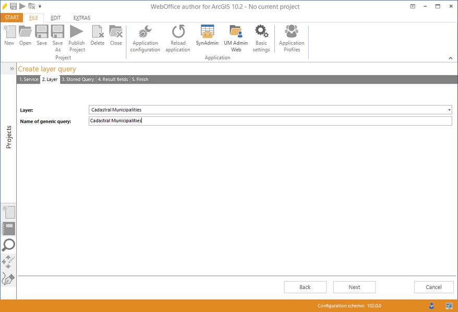The image size is (458, 312).
Task: Open the Layer dropdown list
Action: 449,110
